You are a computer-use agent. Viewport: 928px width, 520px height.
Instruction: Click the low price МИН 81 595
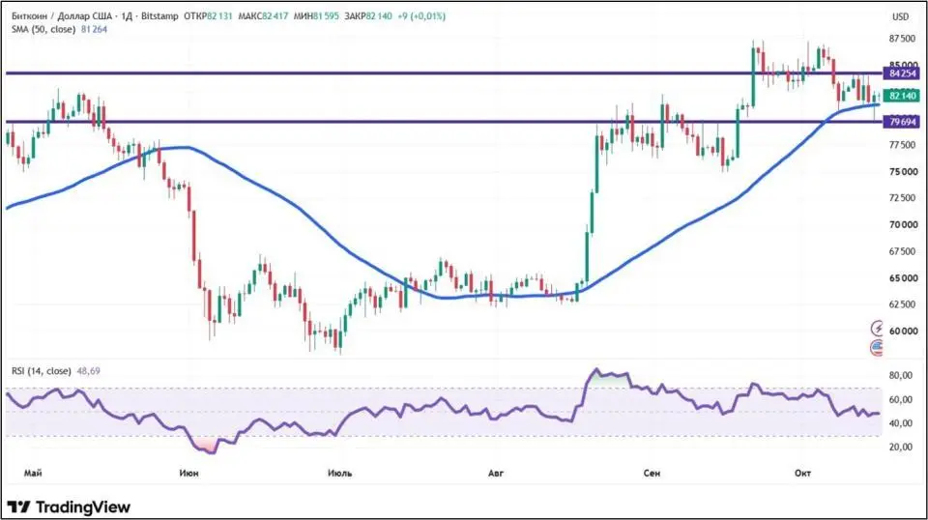[317, 16]
